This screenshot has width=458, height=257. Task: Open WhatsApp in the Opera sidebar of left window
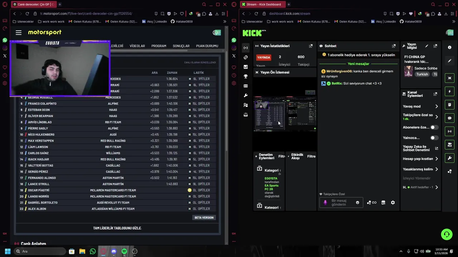click(x=5, y=40)
